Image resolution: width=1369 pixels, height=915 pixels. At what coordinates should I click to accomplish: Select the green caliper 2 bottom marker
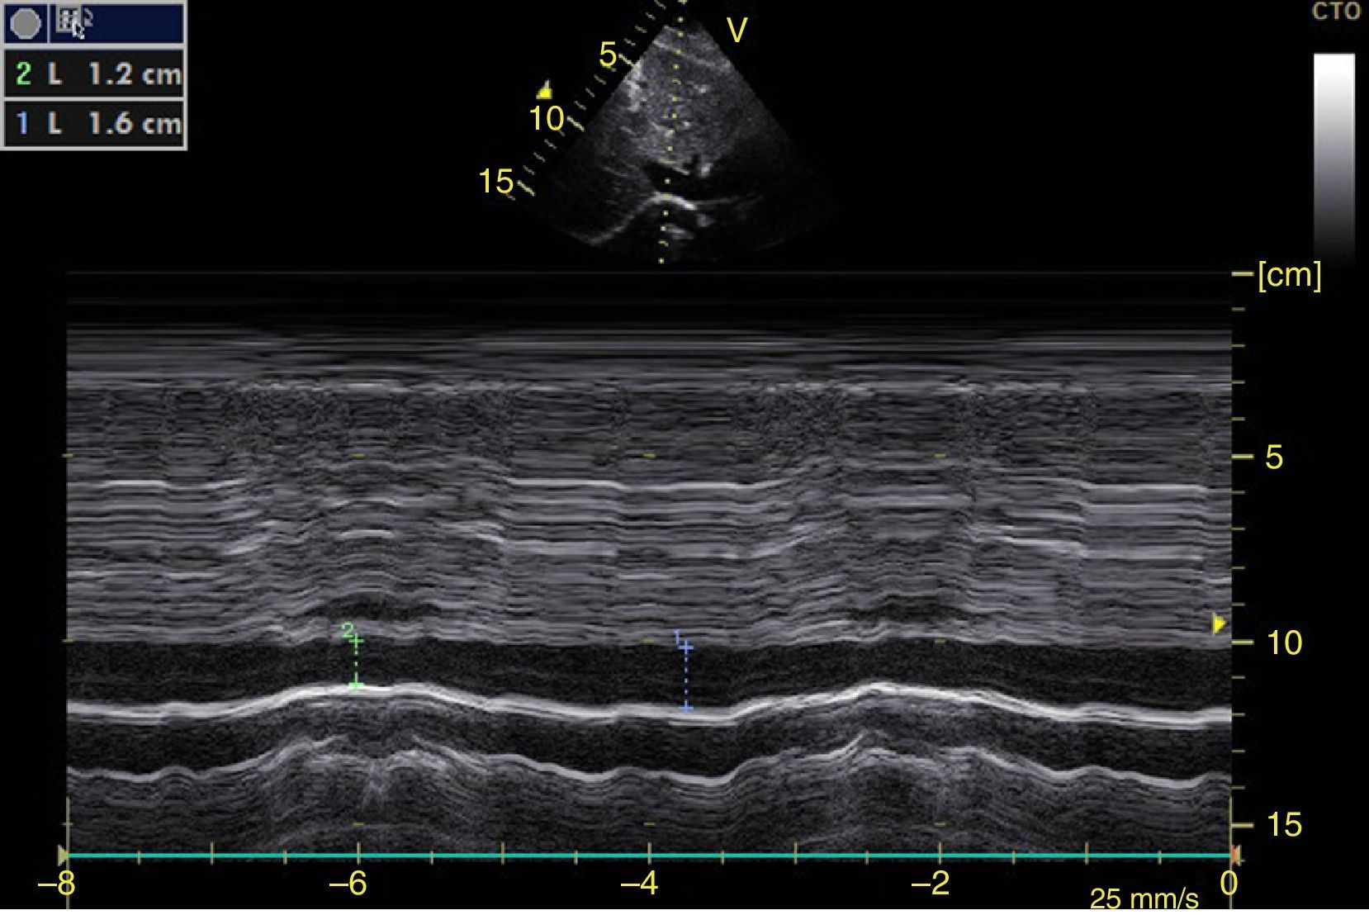pyautogui.click(x=356, y=685)
